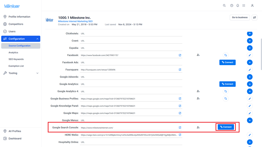
Task: Add Google Adwords URL with plus button
Action: click(250, 77)
